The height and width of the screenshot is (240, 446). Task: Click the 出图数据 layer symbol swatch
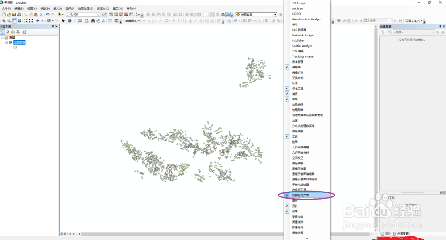pos(15,47)
